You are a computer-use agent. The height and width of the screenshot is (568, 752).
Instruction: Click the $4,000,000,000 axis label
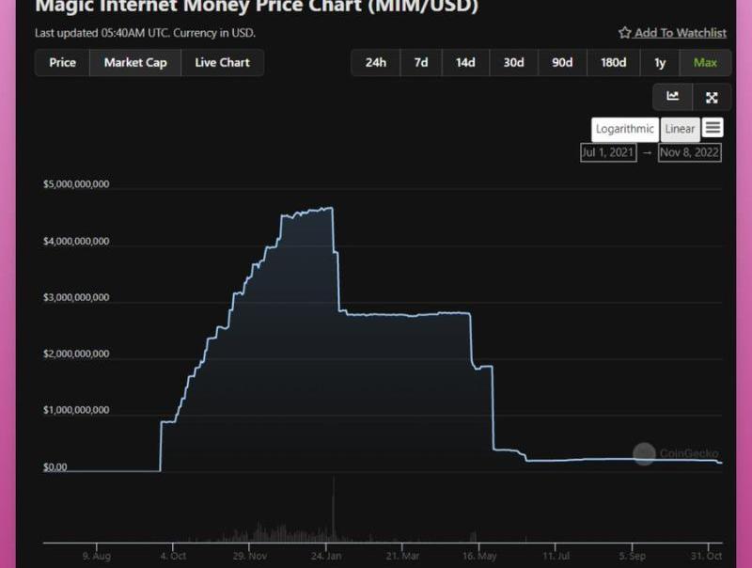coord(76,242)
